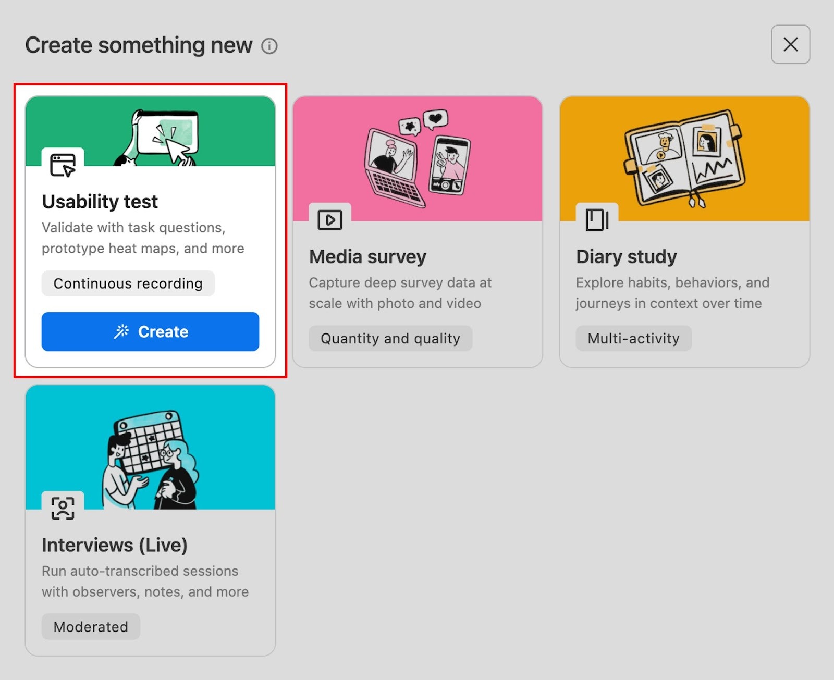Select the Moderated tag
Screen dimensions: 834x680
(x=91, y=627)
